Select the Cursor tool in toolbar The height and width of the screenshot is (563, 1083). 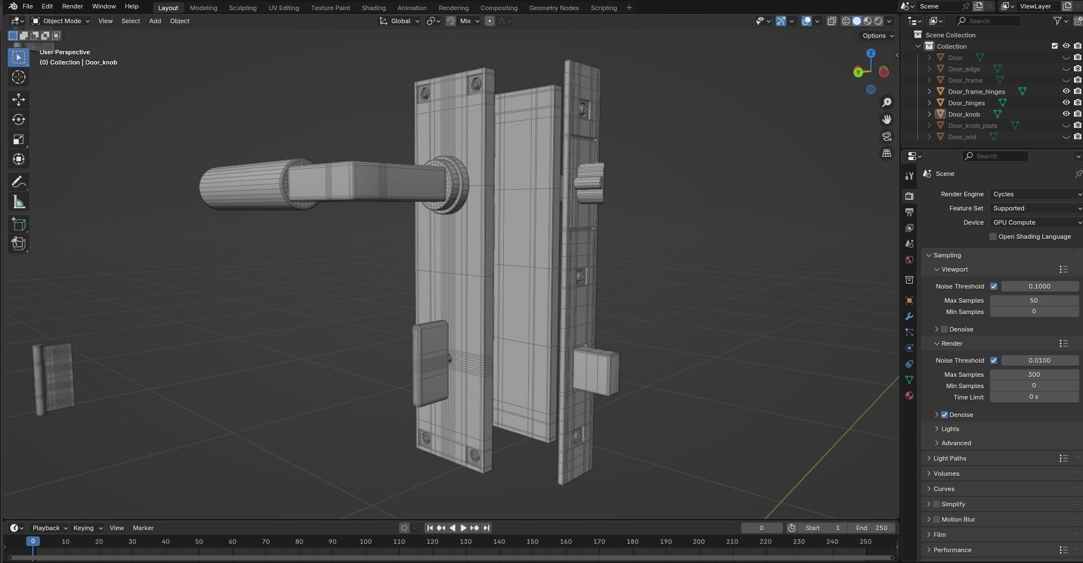pyautogui.click(x=18, y=77)
